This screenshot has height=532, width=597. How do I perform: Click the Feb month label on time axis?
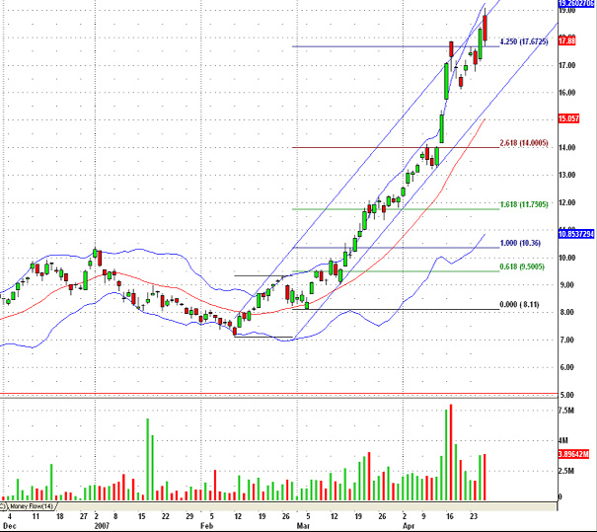(x=207, y=526)
